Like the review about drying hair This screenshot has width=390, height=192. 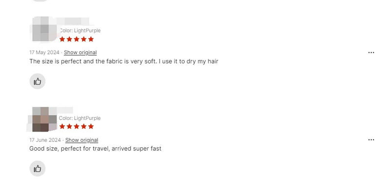38,81
